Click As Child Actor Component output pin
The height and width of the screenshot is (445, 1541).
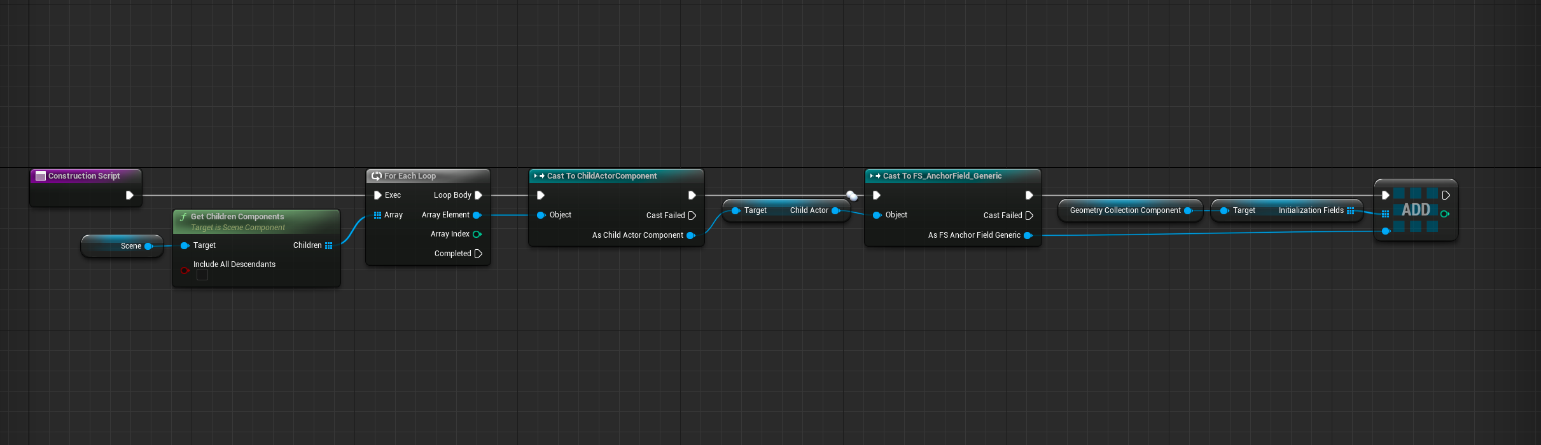pyautogui.click(x=690, y=235)
